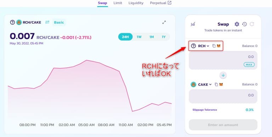272x137 pixels.
Task: Toggle the Basic chart mode
Action: pyautogui.click(x=59, y=22)
